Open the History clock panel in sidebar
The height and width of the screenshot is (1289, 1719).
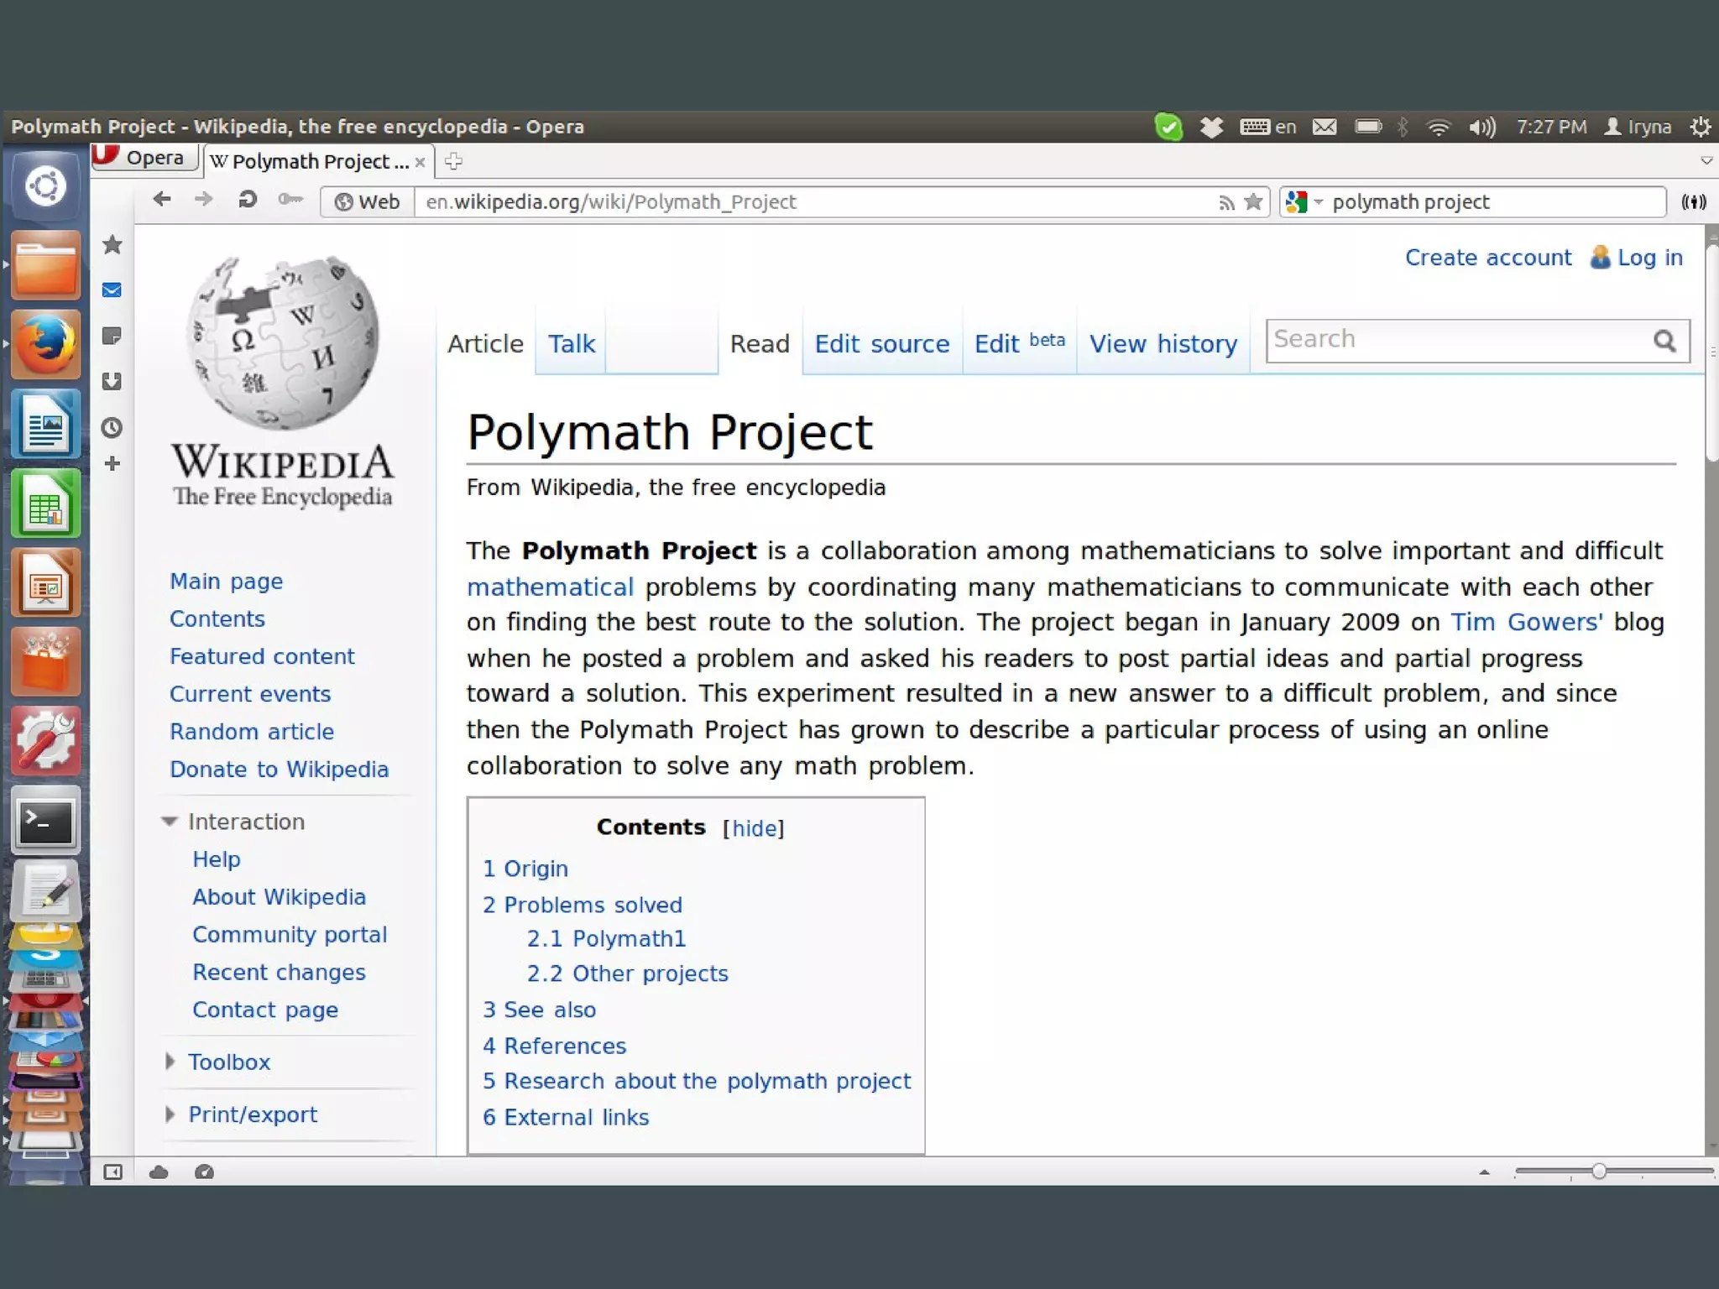tap(112, 428)
